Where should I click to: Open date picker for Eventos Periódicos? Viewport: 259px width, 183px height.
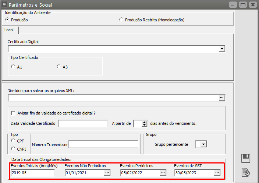(x=163, y=172)
